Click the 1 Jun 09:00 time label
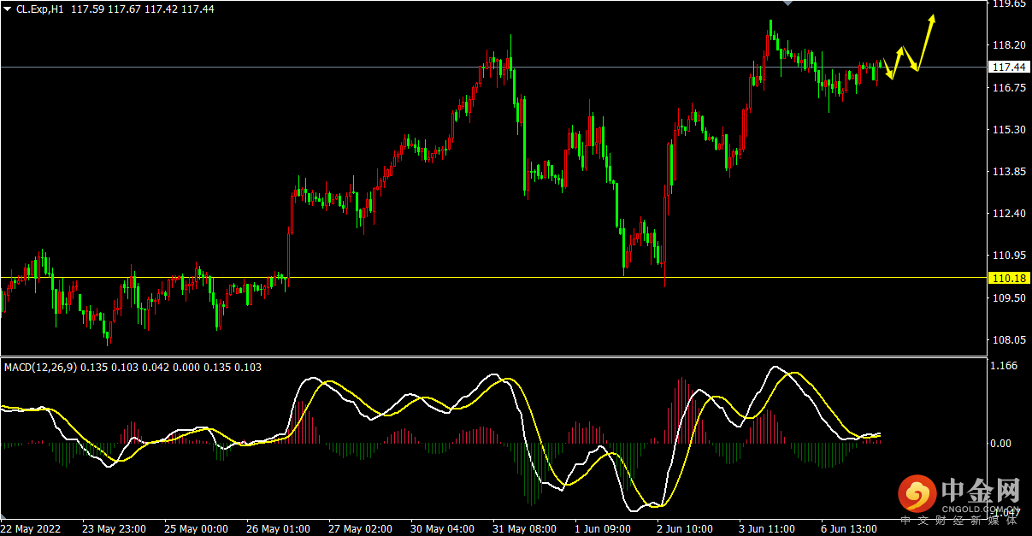Screen dimensions: 1032x536 (x=604, y=529)
